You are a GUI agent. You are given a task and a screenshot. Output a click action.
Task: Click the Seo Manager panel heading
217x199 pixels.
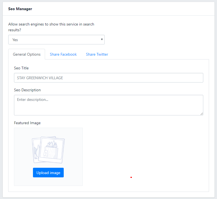pyautogui.click(x=20, y=9)
